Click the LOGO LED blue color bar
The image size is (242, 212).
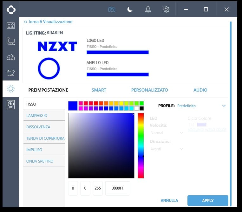118,52
